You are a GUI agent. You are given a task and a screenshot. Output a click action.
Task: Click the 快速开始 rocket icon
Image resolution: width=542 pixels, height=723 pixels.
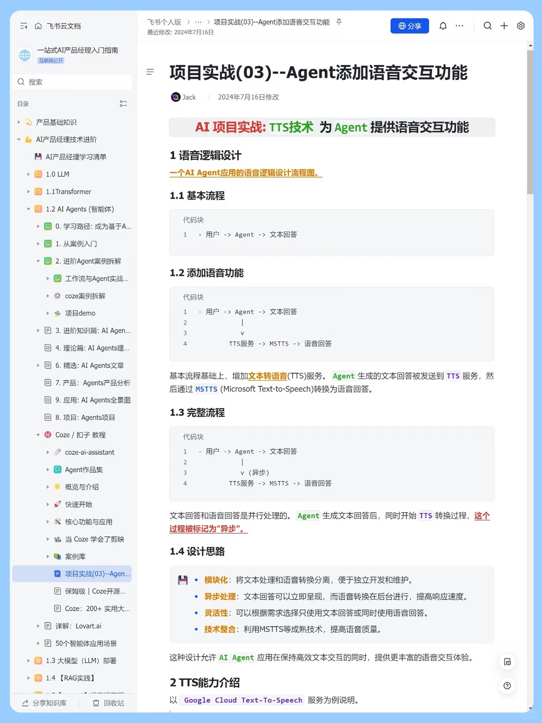click(x=58, y=504)
